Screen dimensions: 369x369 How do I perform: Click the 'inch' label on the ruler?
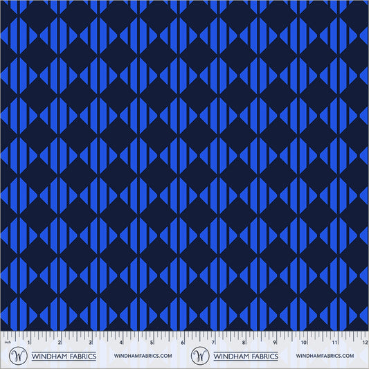coord(8,342)
